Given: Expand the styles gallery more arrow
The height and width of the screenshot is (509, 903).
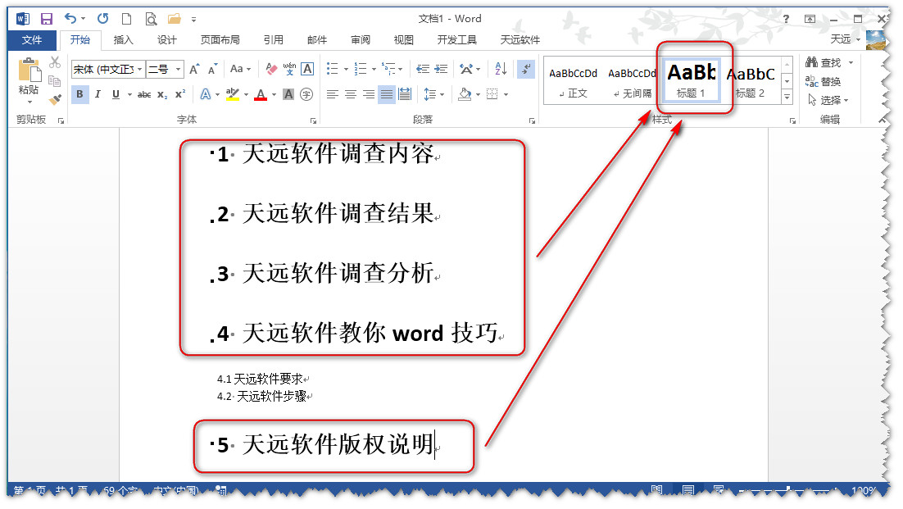Looking at the screenshot, I should coord(787,97).
